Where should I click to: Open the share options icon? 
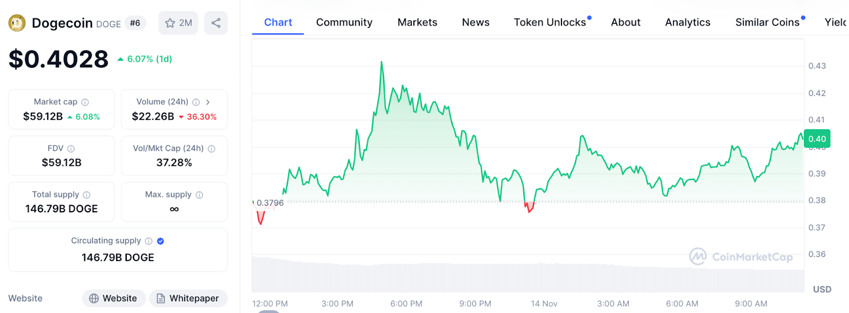(x=216, y=23)
